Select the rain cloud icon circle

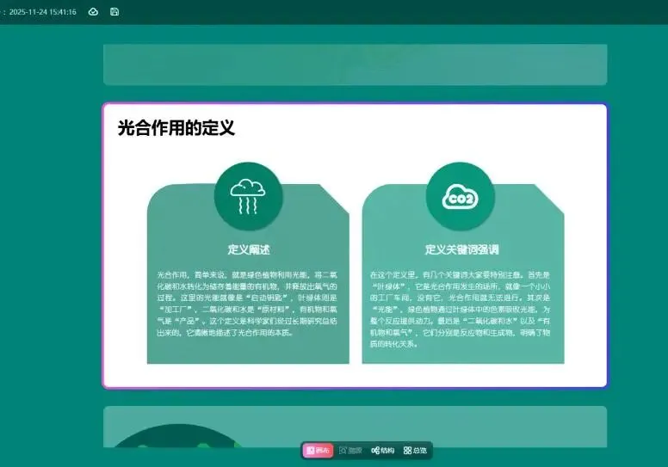pos(248,197)
